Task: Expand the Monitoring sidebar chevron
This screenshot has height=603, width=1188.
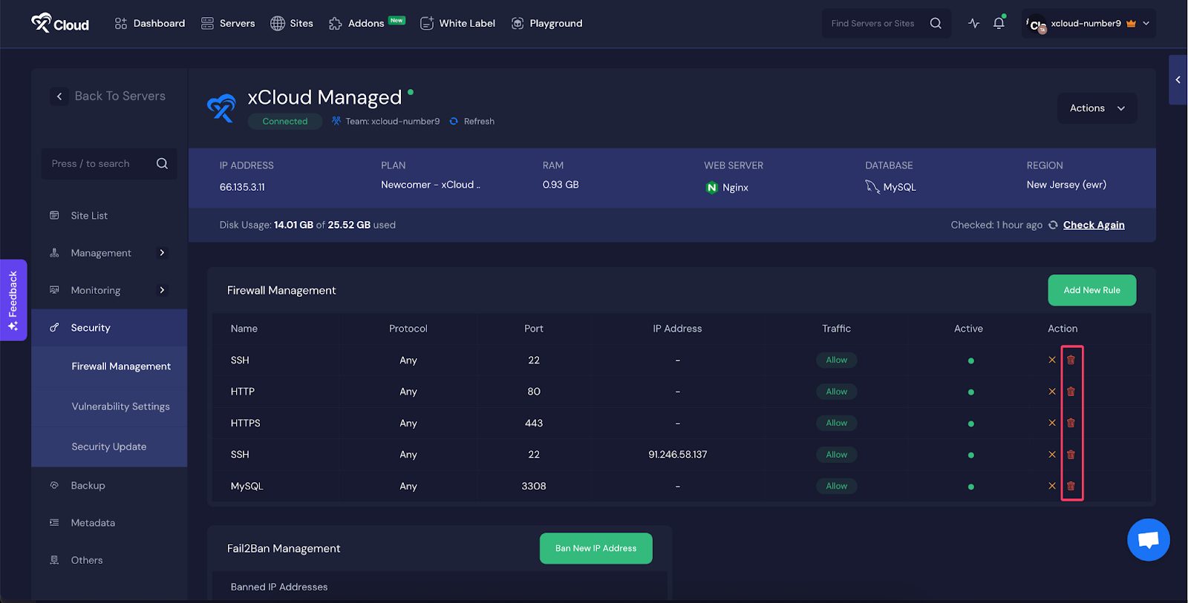Action: (x=162, y=290)
